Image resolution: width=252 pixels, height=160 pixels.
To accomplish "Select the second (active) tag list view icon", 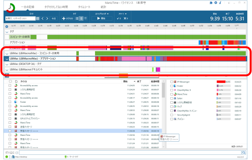I will (x=81, y=19).
